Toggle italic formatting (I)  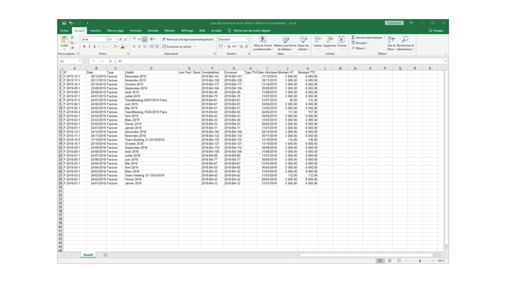tap(89, 47)
